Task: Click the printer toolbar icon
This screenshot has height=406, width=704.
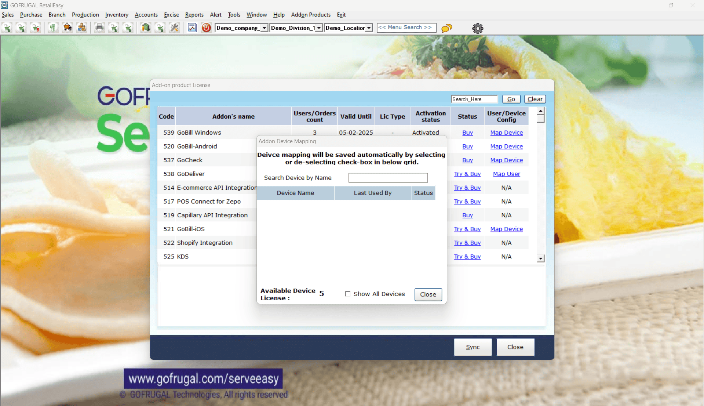Action: pos(99,28)
